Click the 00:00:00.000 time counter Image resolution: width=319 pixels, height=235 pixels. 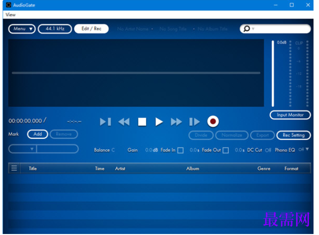pyautogui.click(x=25, y=121)
